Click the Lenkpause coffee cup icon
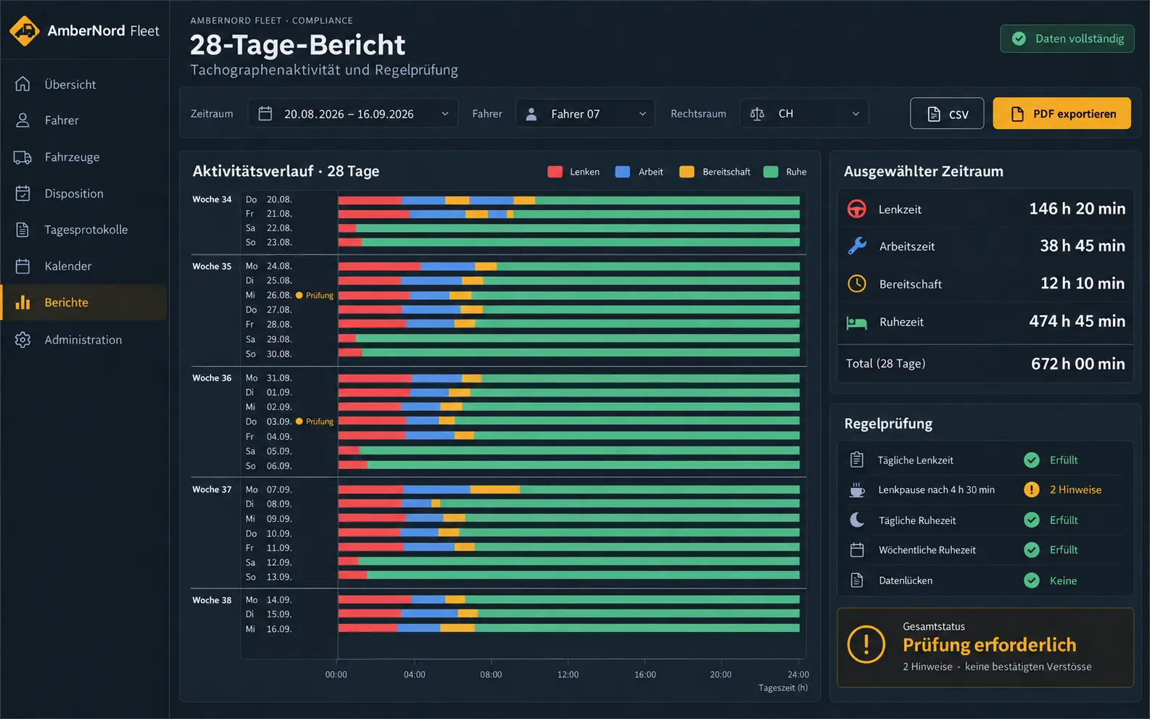Viewport: 1150px width, 719px height. coord(857,490)
